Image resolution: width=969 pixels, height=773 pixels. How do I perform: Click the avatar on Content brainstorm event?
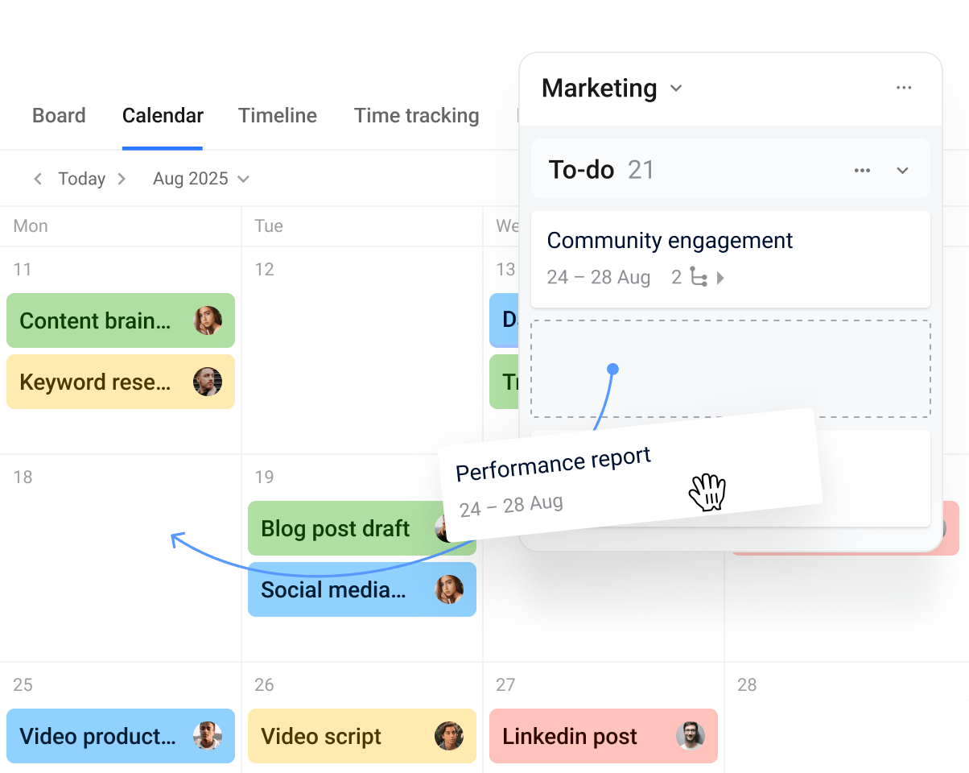(x=208, y=320)
